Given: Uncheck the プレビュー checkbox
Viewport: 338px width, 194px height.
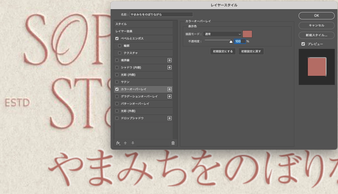Looking at the screenshot, I should point(303,44).
